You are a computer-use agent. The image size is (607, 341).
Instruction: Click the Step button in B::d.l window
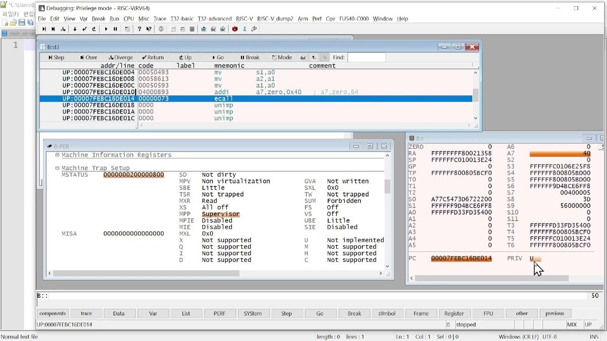[x=56, y=57]
